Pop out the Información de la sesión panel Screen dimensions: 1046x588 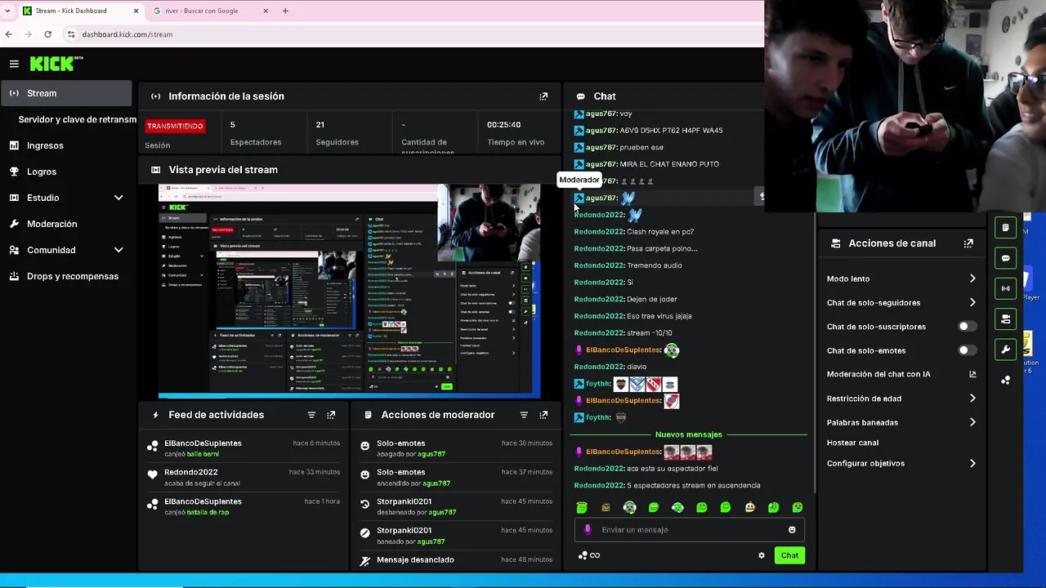pyautogui.click(x=543, y=96)
